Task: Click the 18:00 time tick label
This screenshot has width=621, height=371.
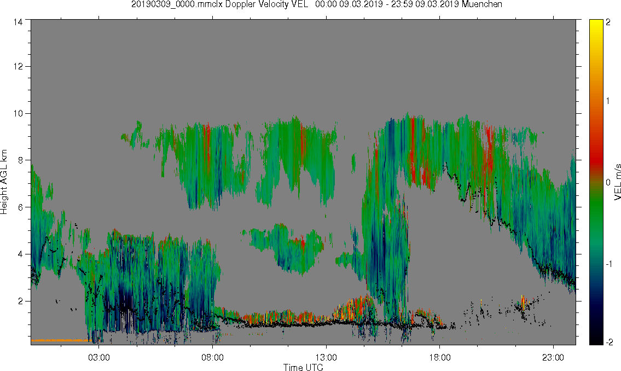Action: [x=439, y=357]
